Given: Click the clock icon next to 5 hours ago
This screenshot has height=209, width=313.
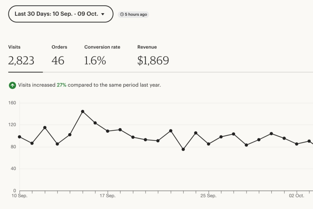Looking at the screenshot, I should pos(122,15).
